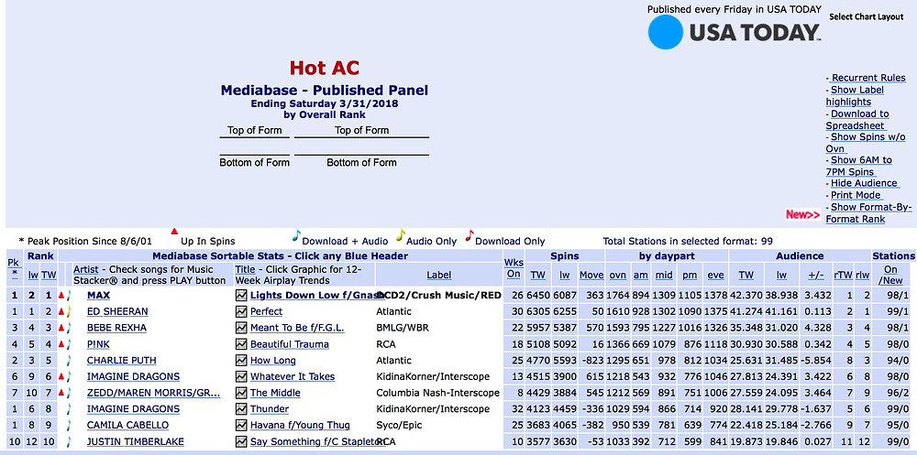Click Download to Spreadsheet link
917x455 pixels.
coord(857,120)
